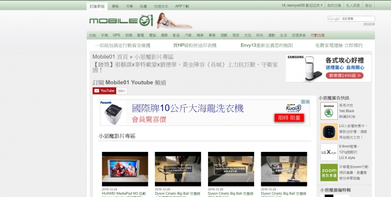Viewport: 391px width, 197px height.
Task: Click the red 限時限量 button
Action: (x=289, y=118)
